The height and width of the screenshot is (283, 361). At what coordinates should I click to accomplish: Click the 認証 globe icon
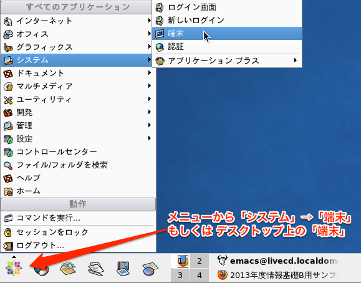point(160,47)
